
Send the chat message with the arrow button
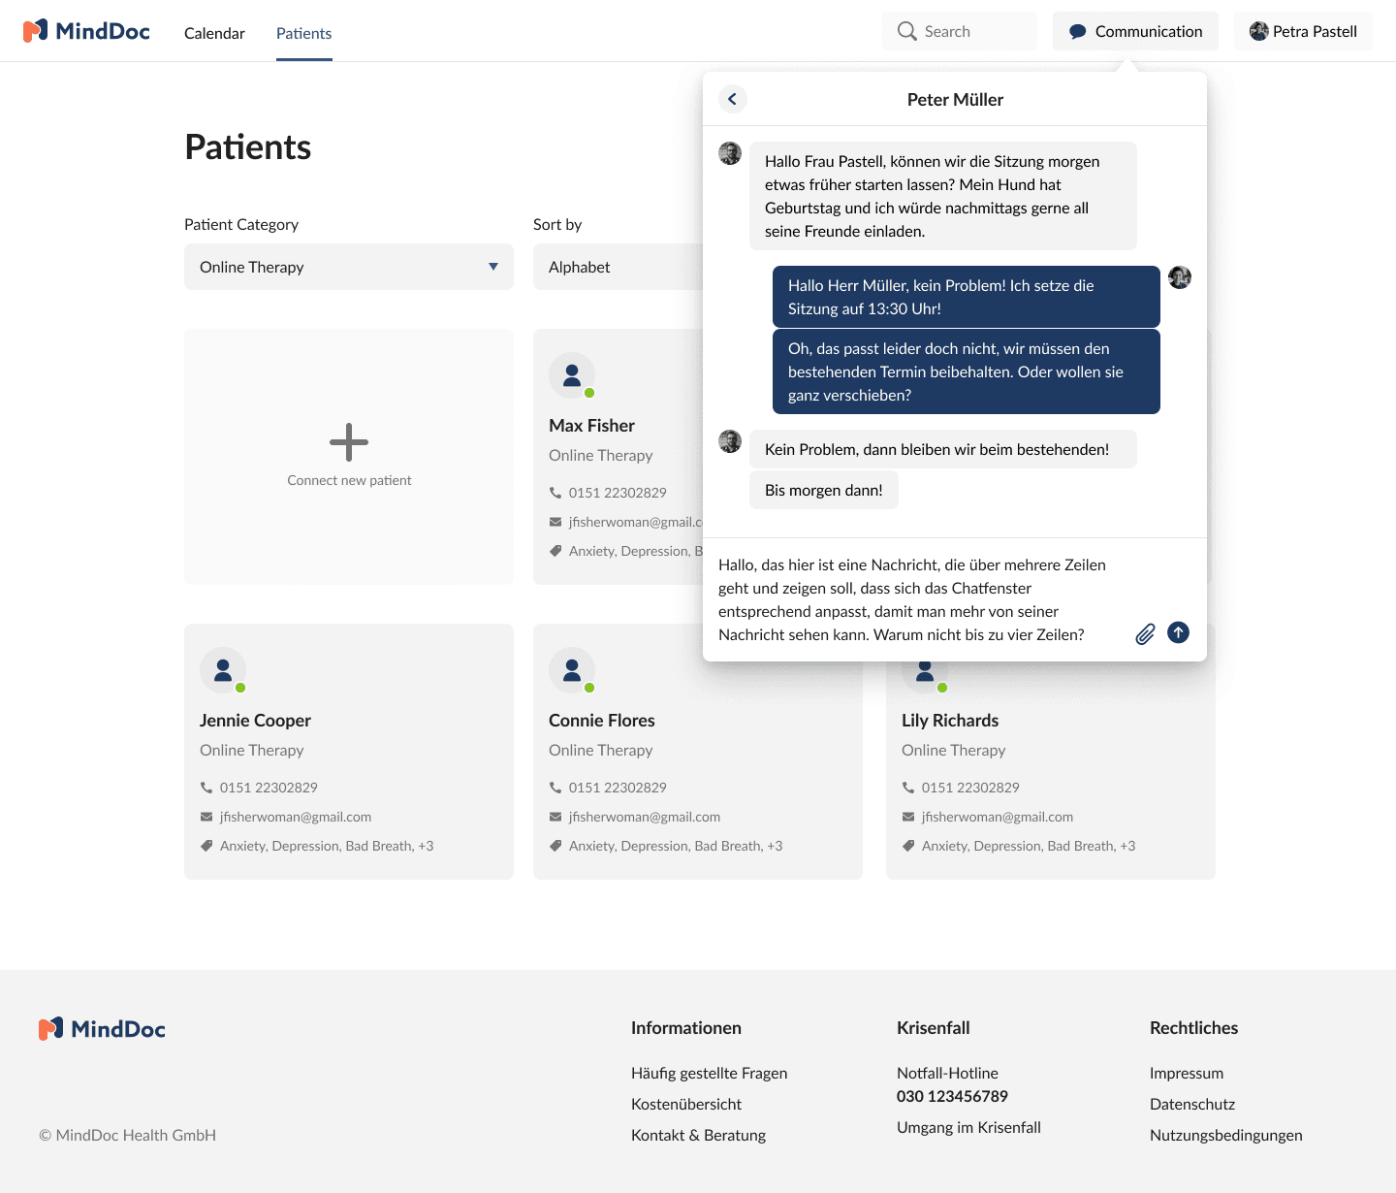pos(1178,632)
